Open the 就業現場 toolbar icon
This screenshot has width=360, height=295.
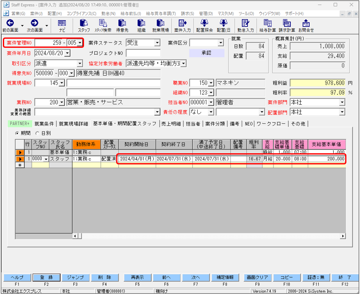161,26
